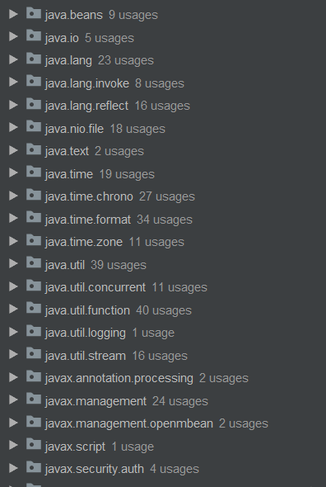
Task: Click the java.io package folder icon
Action: pyautogui.click(x=34, y=36)
